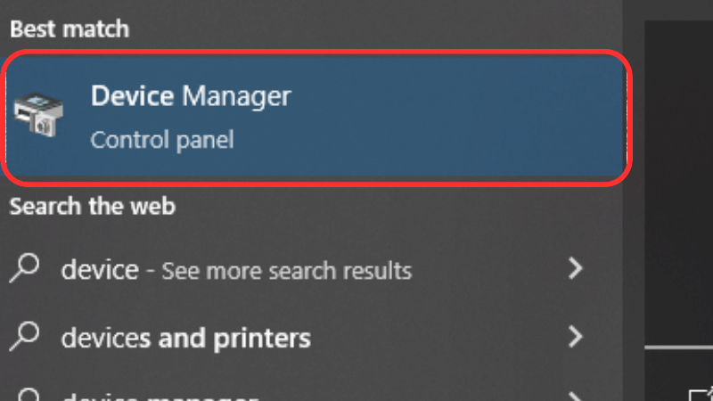Select 'See more search results' text
Image resolution: width=713 pixels, height=401 pixels.
286,271
